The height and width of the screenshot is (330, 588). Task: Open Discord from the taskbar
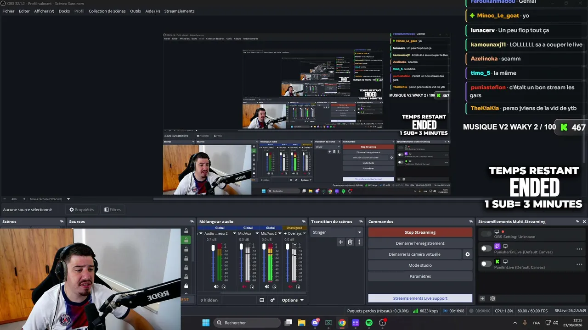tap(315, 323)
